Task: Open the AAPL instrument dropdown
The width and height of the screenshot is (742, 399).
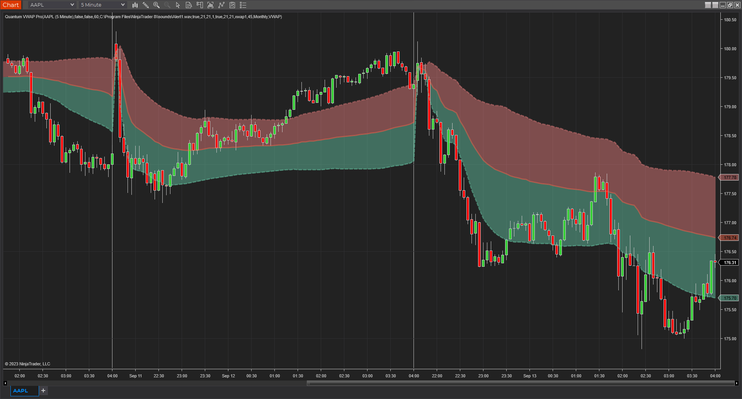Action: pyautogui.click(x=52, y=5)
